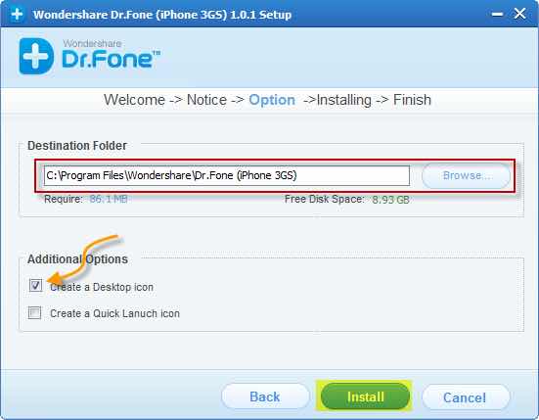Image resolution: width=539 pixels, height=420 pixels.
Task: Toggle Create a Desktop icon checkbox
Action: pyautogui.click(x=35, y=285)
